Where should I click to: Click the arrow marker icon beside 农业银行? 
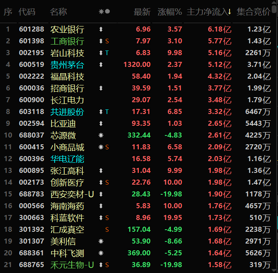click(x=101, y=29)
